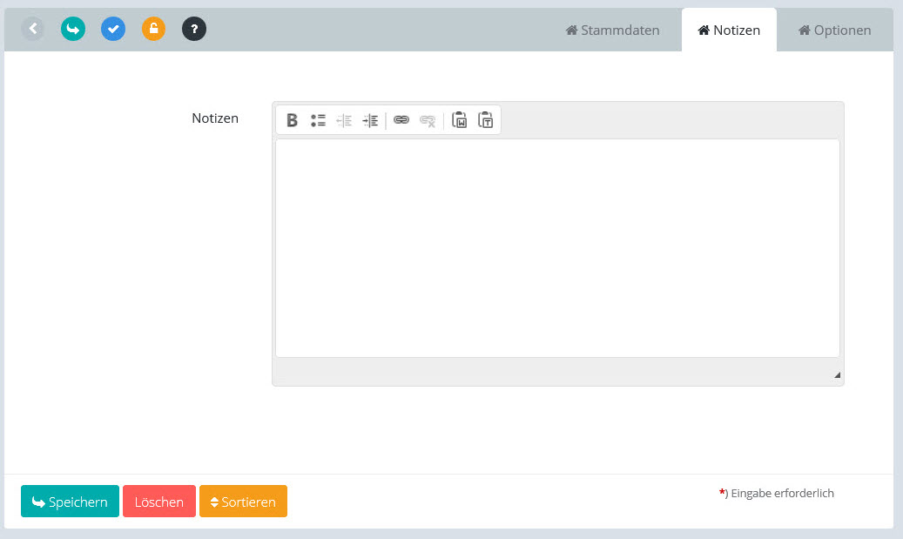Open help via the black question mark icon
Viewport: 903px width, 539px height.
pyautogui.click(x=194, y=29)
